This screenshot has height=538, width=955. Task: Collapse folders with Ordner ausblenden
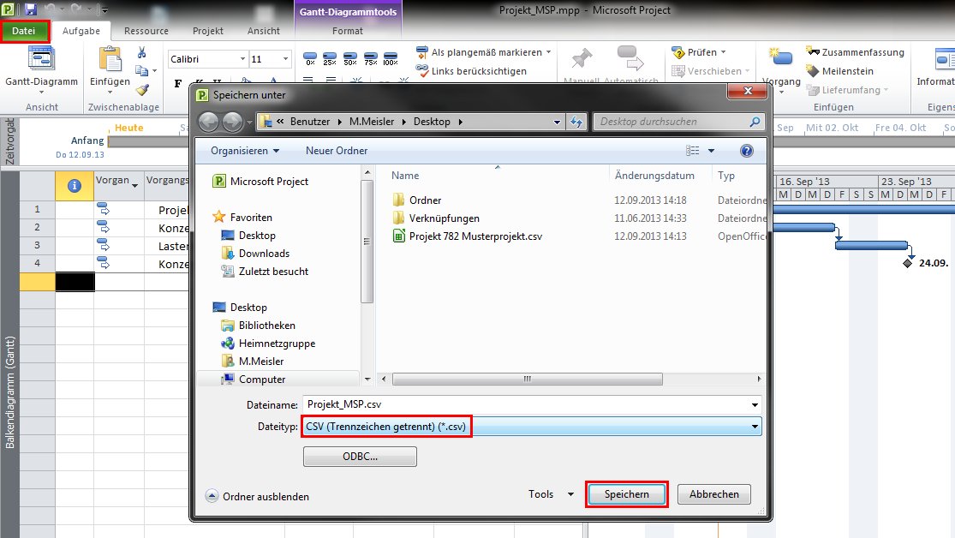257,496
